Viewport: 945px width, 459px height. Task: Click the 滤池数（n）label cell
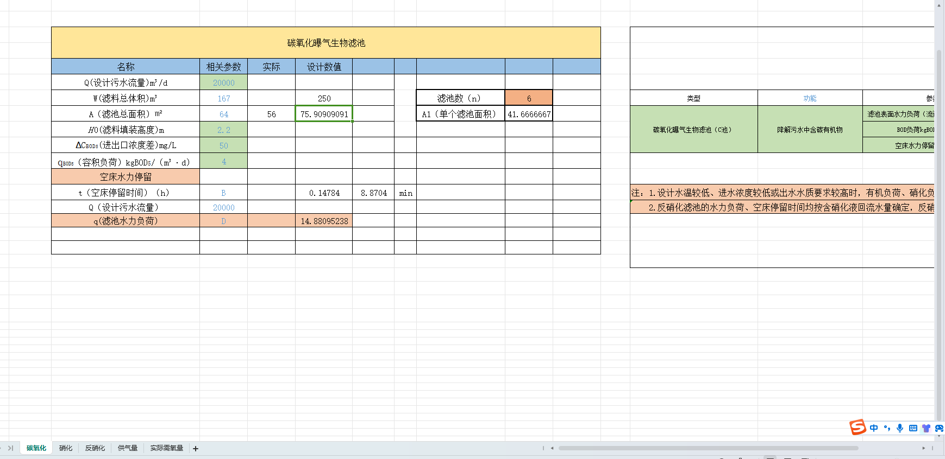(461, 98)
